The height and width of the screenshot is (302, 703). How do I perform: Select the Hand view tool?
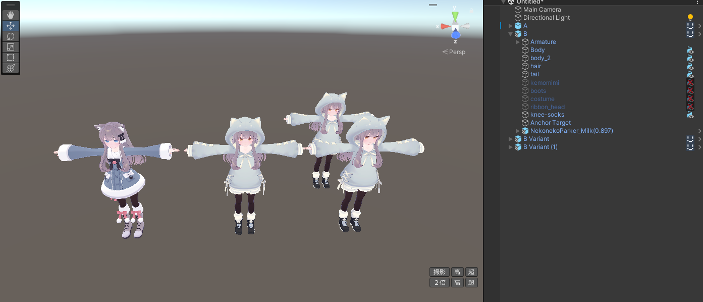tap(11, 15)
